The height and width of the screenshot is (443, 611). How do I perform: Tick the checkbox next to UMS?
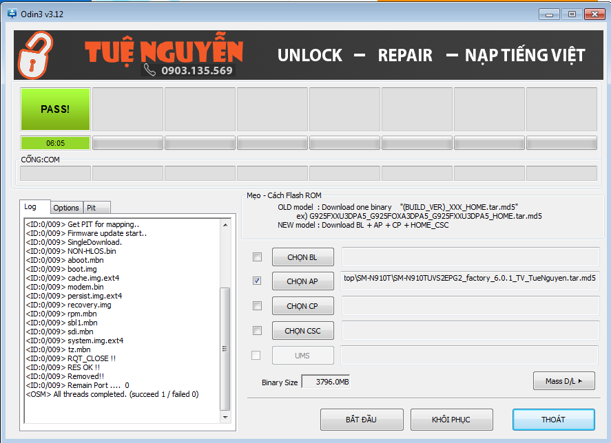click(x=256, y=355)
